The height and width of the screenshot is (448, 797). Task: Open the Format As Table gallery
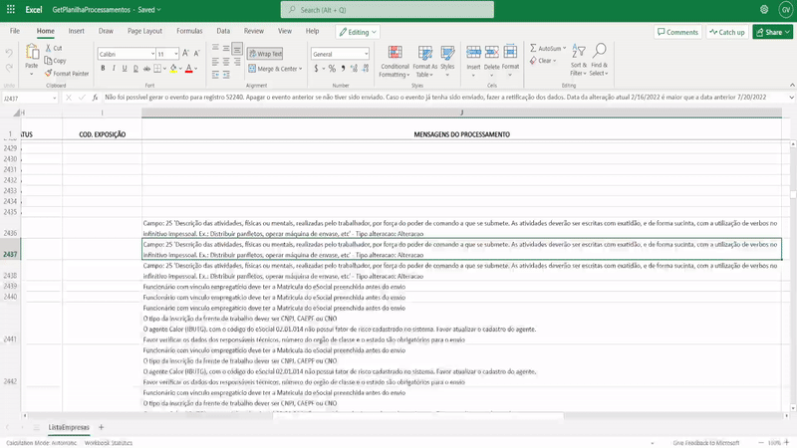(x=425, y=62)
